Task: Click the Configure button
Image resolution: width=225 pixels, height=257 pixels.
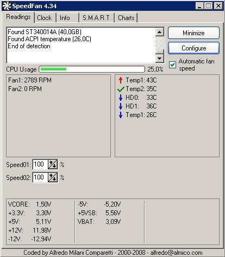Action: click(x=193, y=48)
